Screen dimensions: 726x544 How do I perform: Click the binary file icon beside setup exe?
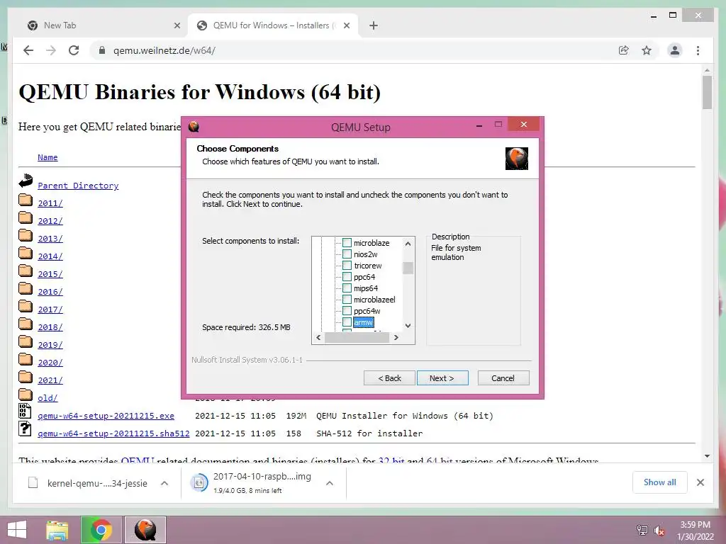point(25,411)
